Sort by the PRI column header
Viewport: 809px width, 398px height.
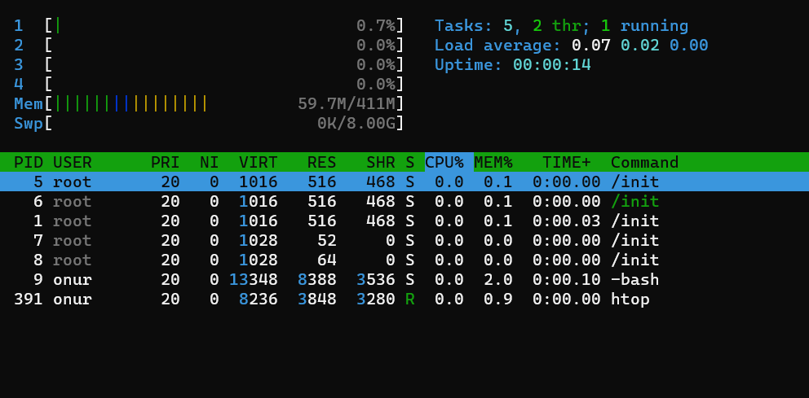[165, 162]
